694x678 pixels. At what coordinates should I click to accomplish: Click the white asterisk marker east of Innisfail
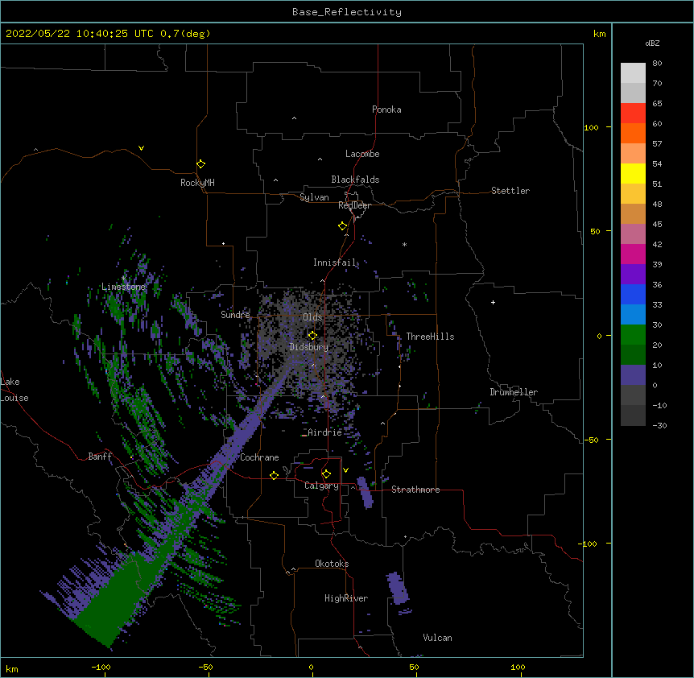click(x=404, y=244)
